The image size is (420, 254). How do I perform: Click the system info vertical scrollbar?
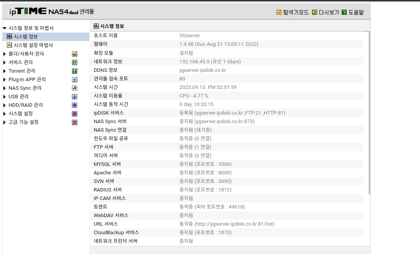(369, 113)
